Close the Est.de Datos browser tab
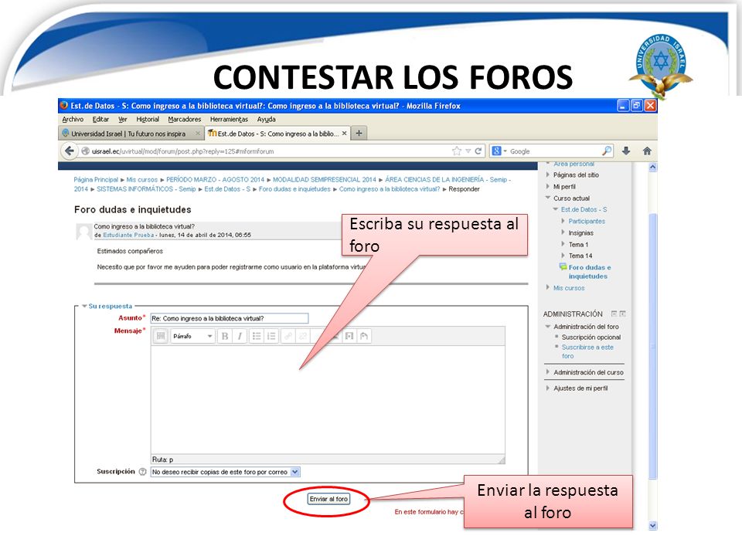This screenshot has width=742, height=556. pyautogui.click(x=344, y=134)
